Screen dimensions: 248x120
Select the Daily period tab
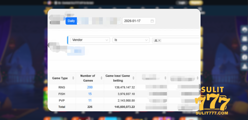[x=71, y=21]
